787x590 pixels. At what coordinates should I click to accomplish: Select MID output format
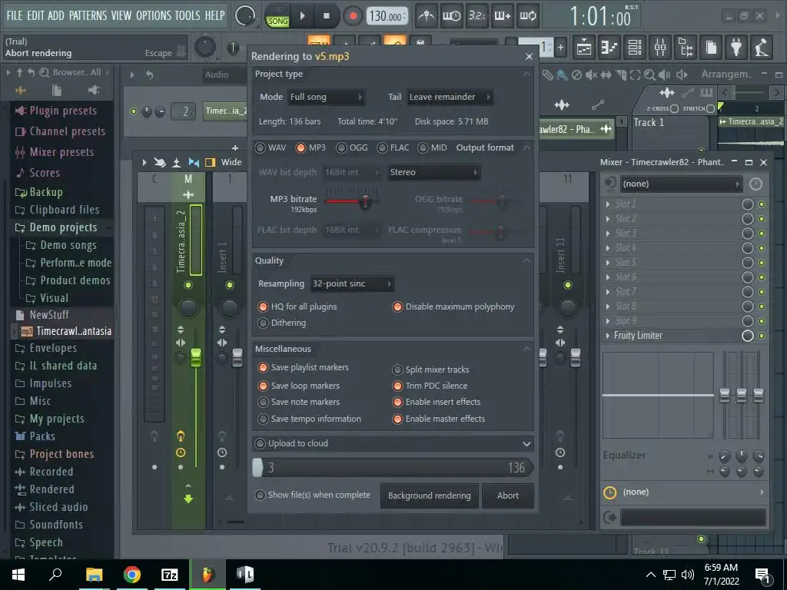point(432,147)
